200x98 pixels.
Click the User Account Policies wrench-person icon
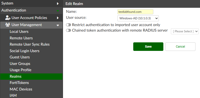(x=8, y=18)
